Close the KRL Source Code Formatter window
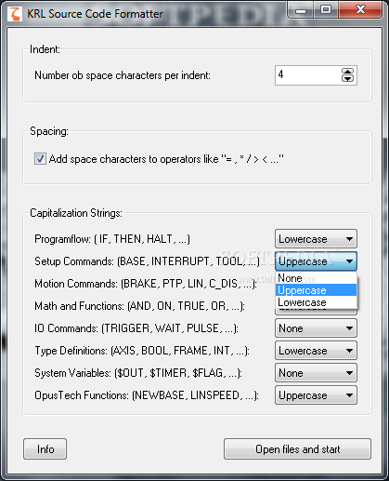The width and height of the screenshot is (389, 481). (x=360, y=10)
